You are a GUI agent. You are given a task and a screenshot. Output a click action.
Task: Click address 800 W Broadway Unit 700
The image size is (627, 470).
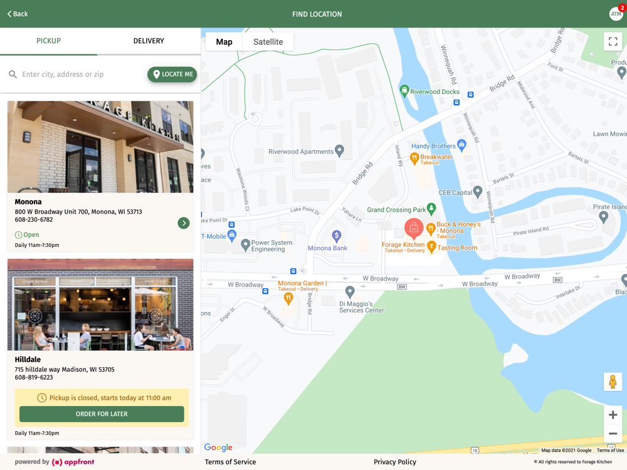(x=78, y=211)
